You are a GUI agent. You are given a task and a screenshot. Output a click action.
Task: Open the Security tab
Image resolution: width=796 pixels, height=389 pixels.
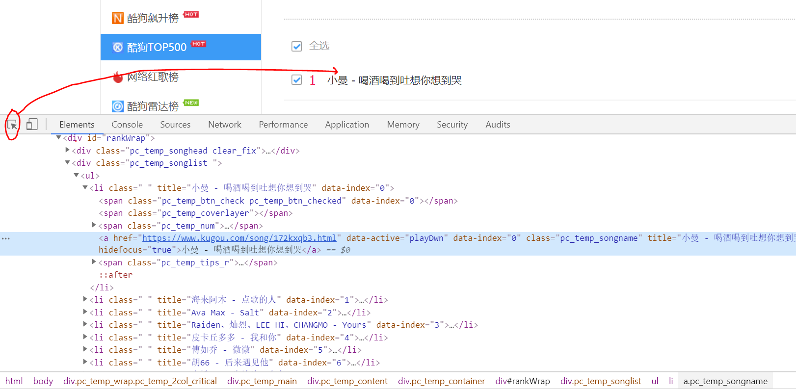[452, 125]
